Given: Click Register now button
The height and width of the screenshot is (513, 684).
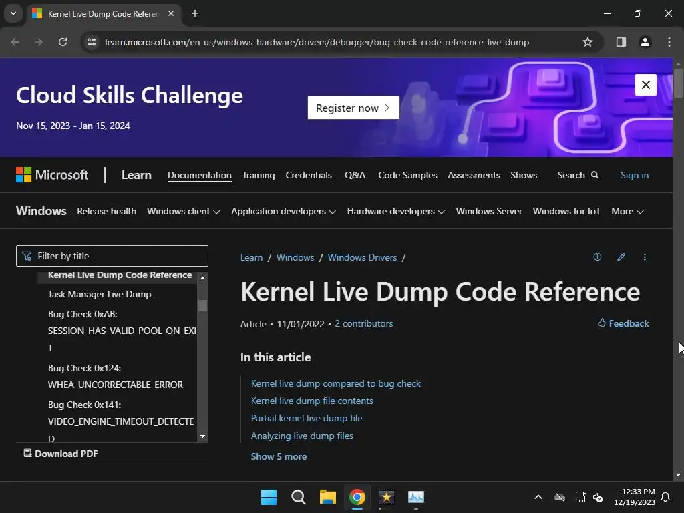Looking at the screenshot, I should click(353, 108).
